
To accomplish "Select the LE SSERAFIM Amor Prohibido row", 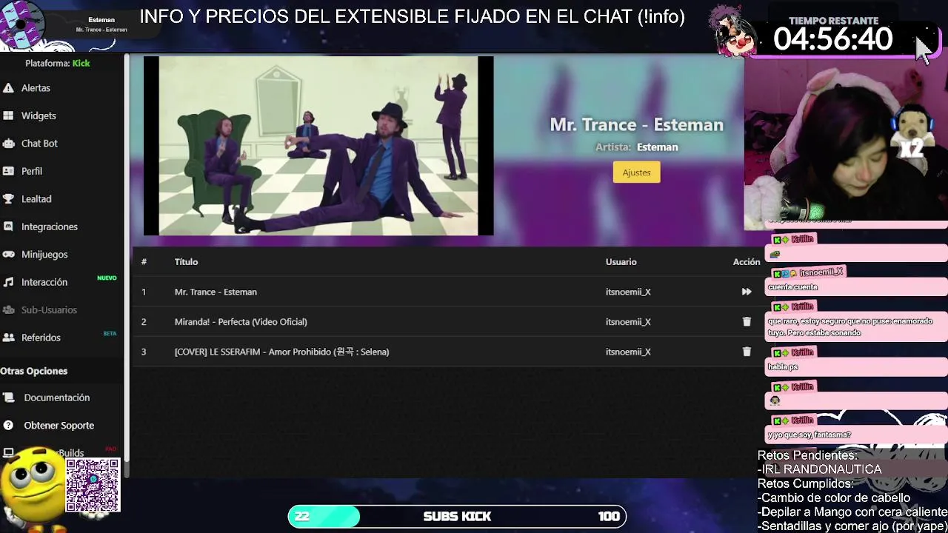I will (447, 352).
